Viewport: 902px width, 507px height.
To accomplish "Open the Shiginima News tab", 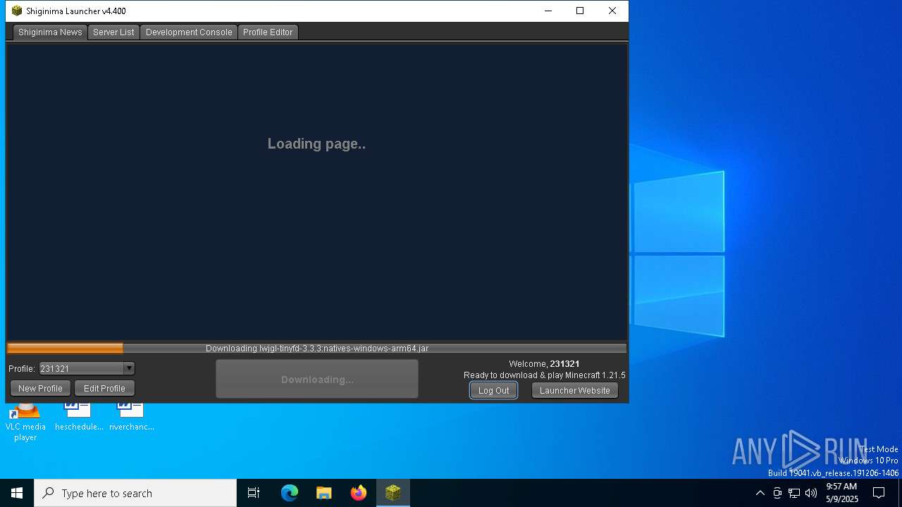I will pyautogui.click(x=50, y=32).
